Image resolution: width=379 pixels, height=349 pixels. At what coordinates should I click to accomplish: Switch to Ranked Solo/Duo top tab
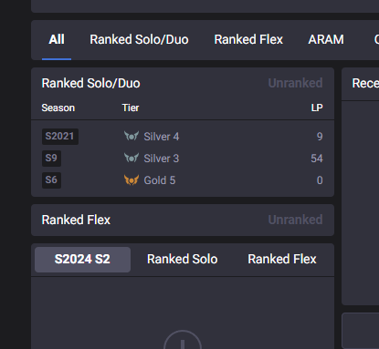coord(139,40)
